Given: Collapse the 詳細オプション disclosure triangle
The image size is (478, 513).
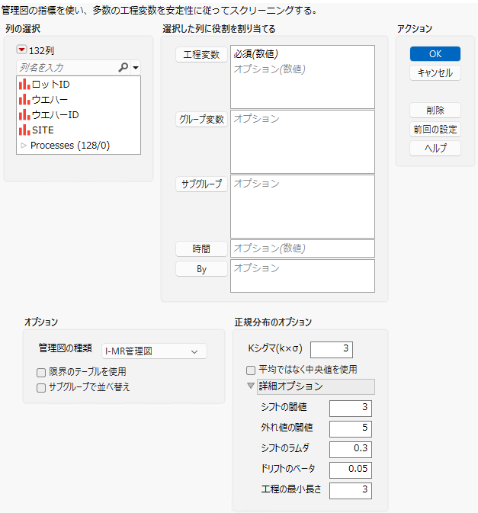Looking at the screenshot, I should (251, 386).
